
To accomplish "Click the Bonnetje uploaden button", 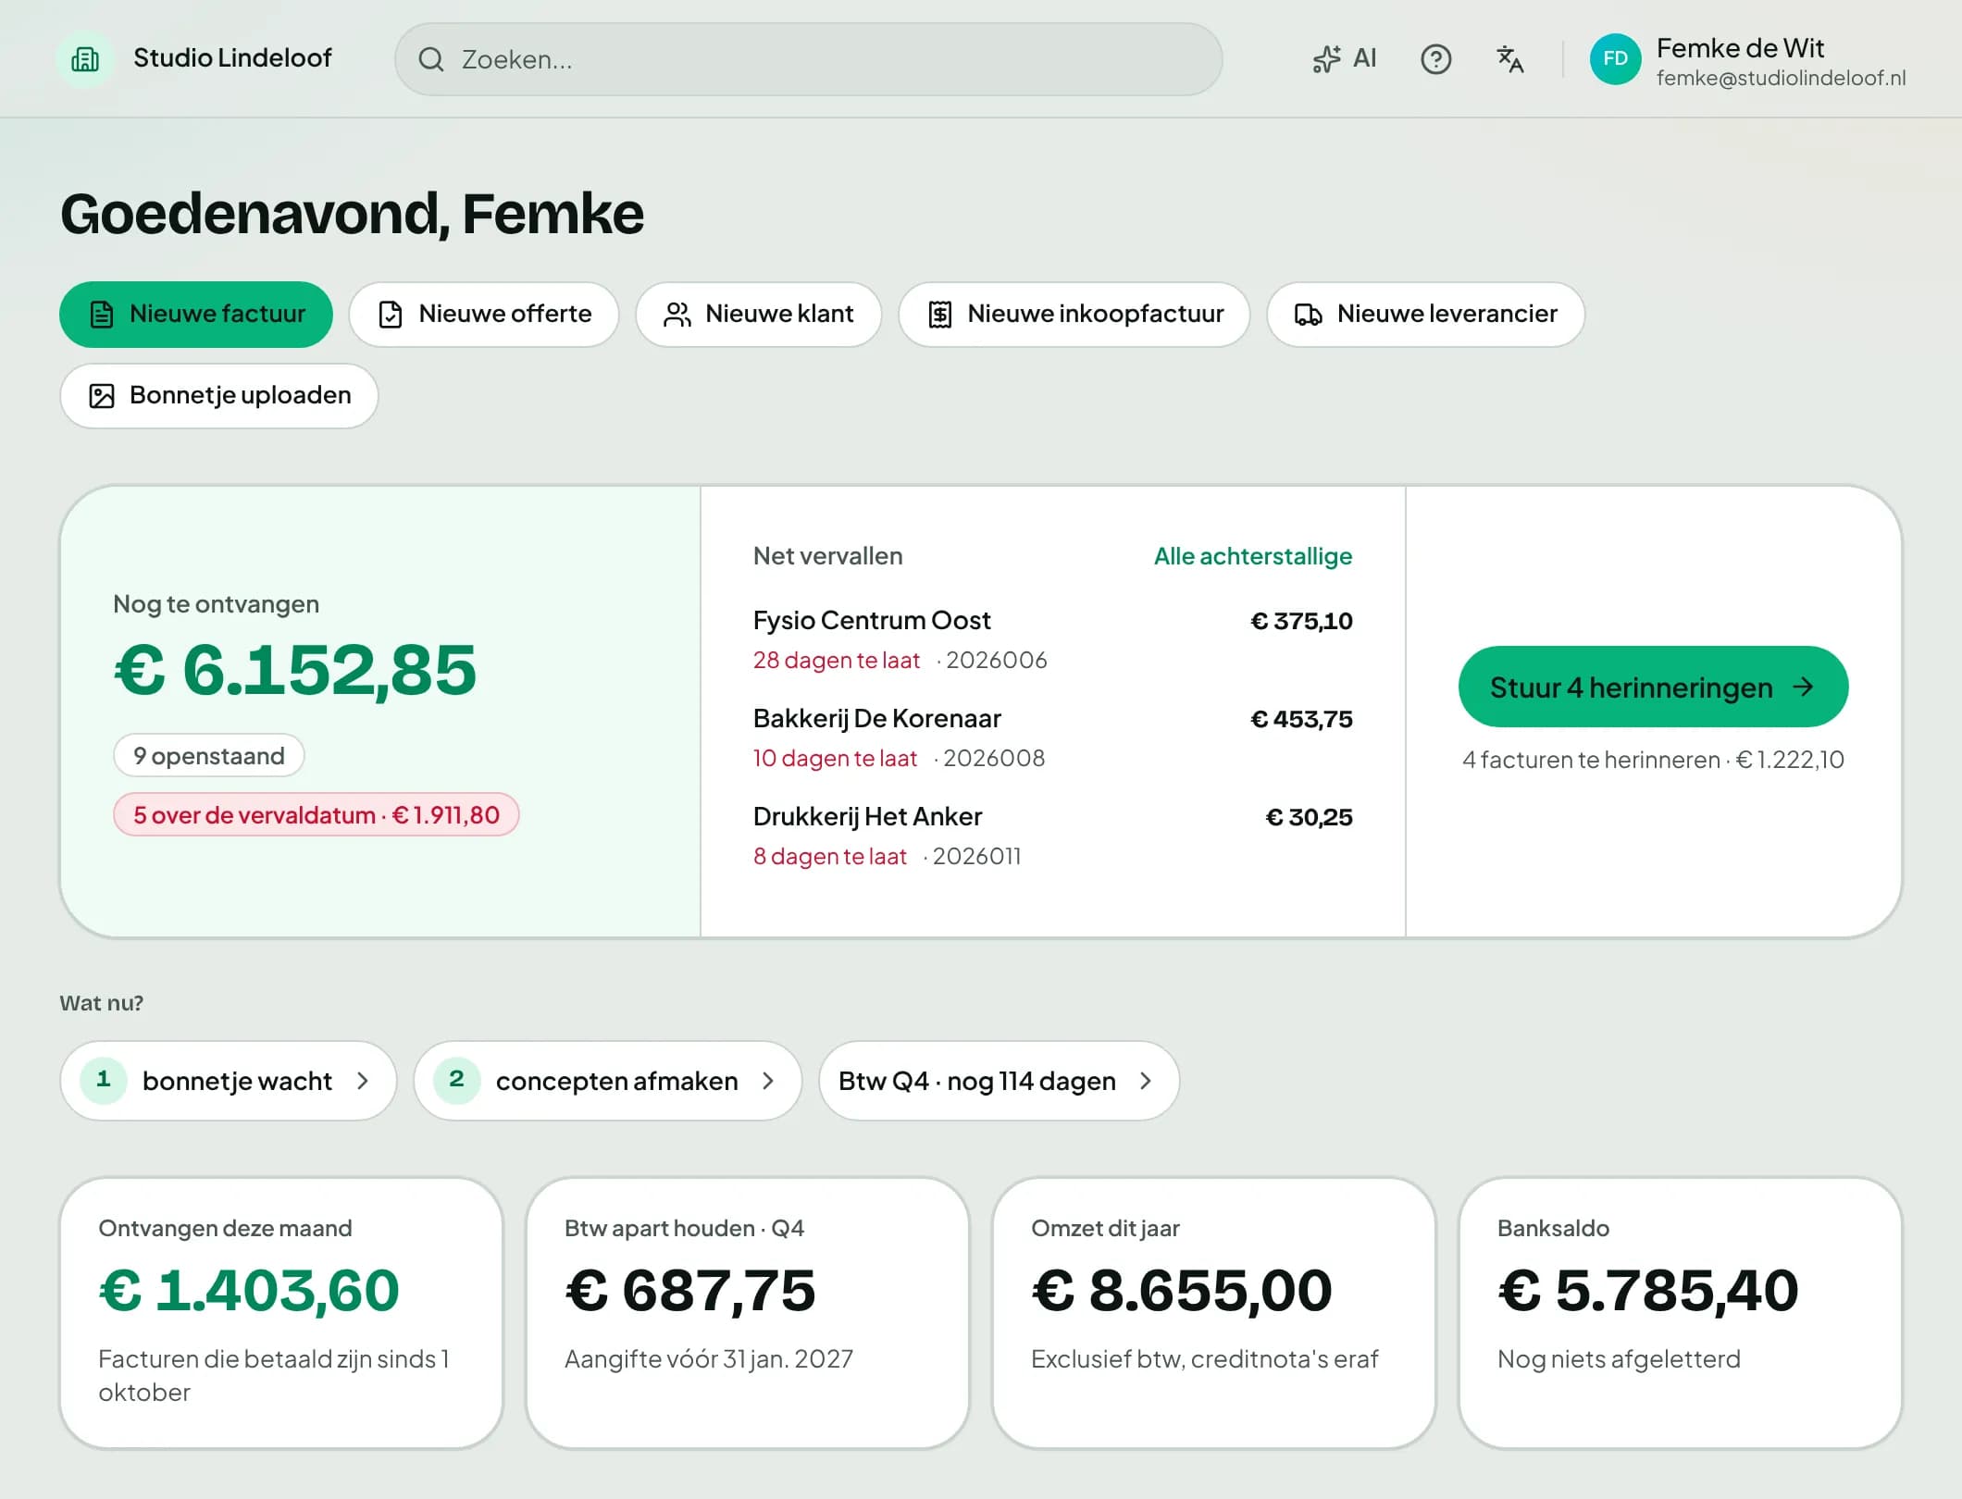I will point(219,396).
